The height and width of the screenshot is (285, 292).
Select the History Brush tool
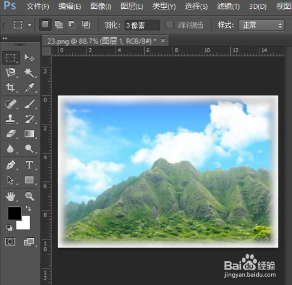tap(30, 119)
